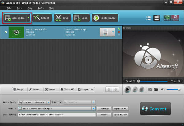Click the Remove button
This screenshot has height=126, width=184.
point(50,89)
